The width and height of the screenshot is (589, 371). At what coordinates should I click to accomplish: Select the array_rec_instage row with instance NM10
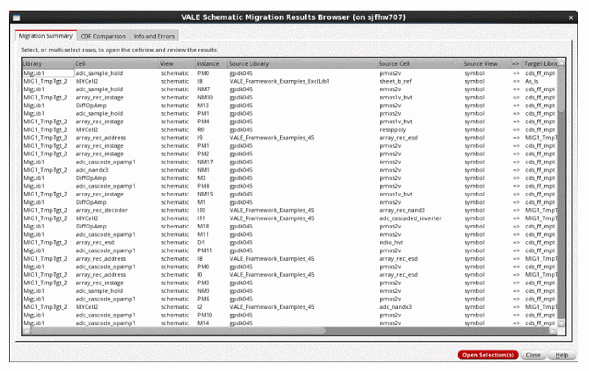point(290,97)
